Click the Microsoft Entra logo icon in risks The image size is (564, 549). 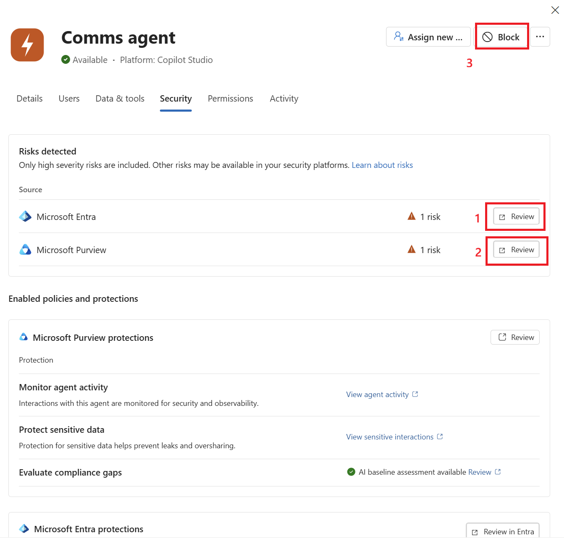pos(25,216)
